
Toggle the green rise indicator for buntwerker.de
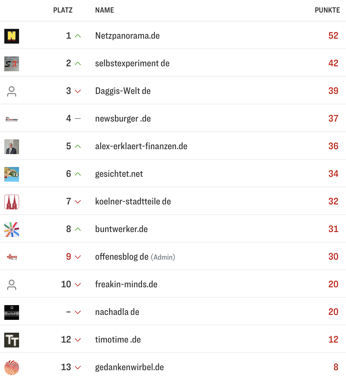point(77,229)
